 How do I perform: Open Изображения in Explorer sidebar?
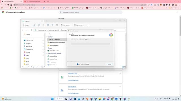point(29,49)
